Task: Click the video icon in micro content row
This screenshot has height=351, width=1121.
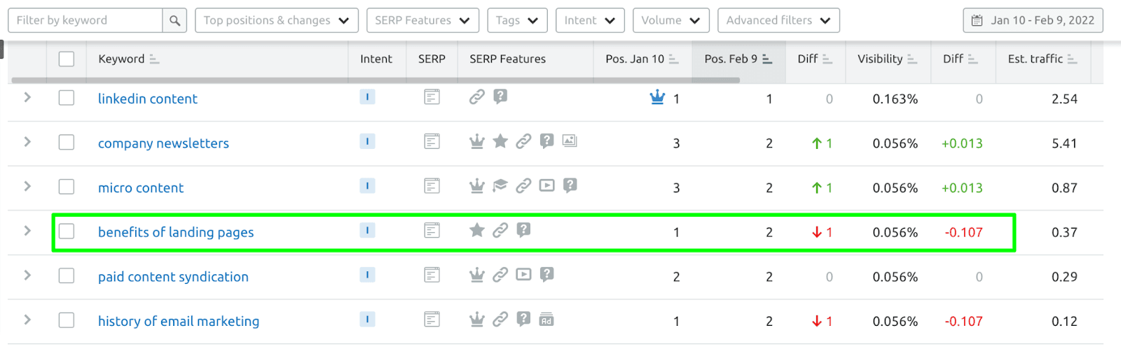Action: click(x=547, y=186)
